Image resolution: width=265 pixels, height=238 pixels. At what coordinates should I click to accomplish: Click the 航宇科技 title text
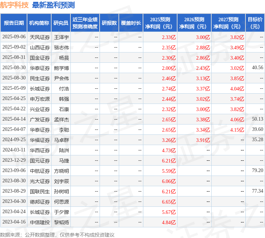[x=14, y=5]
